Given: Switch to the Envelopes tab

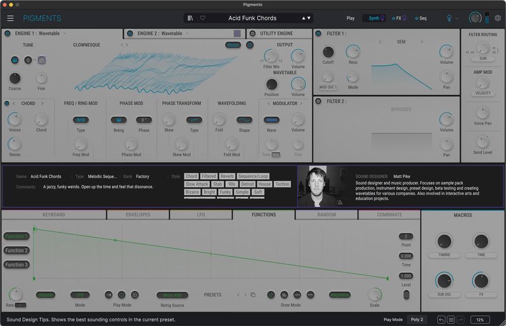Looking at the screenshot, I should (138, 215).
